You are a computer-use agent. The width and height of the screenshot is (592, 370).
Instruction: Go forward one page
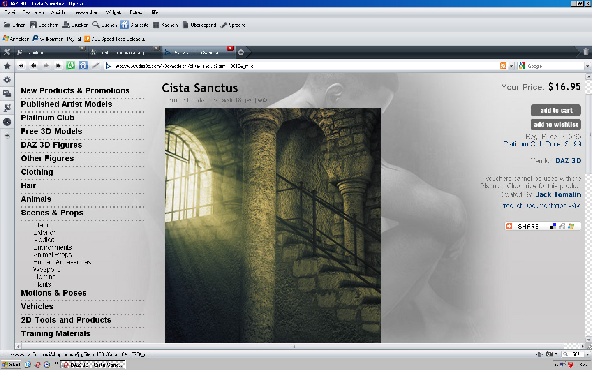tap(46, 66)
